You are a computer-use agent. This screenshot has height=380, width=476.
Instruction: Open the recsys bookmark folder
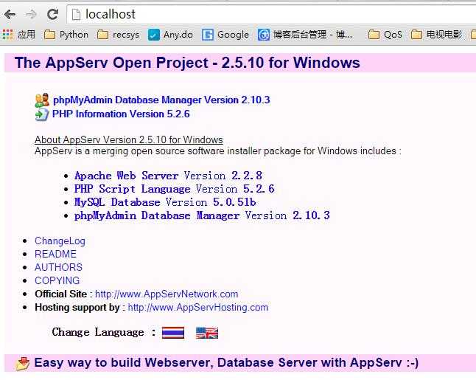pos(118,35)
